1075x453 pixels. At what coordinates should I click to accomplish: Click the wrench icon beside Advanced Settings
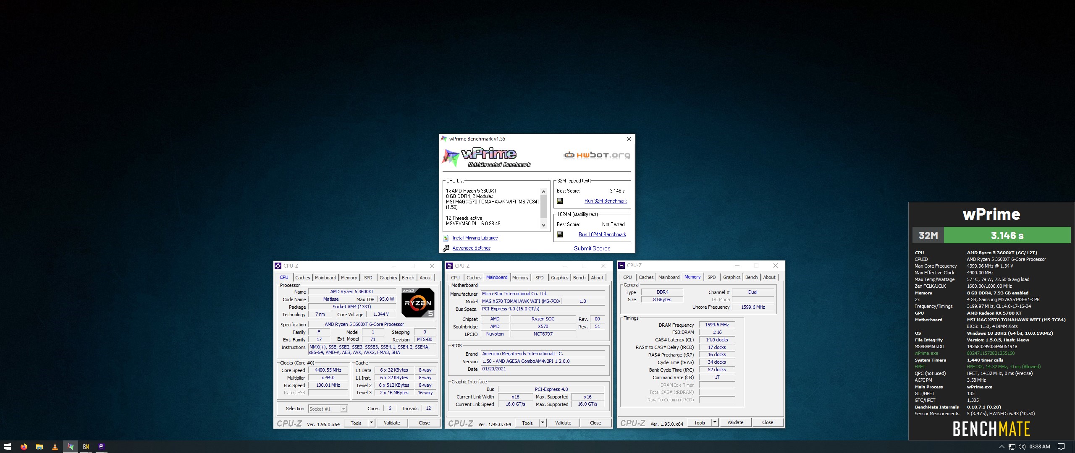[x=446, y=248]
